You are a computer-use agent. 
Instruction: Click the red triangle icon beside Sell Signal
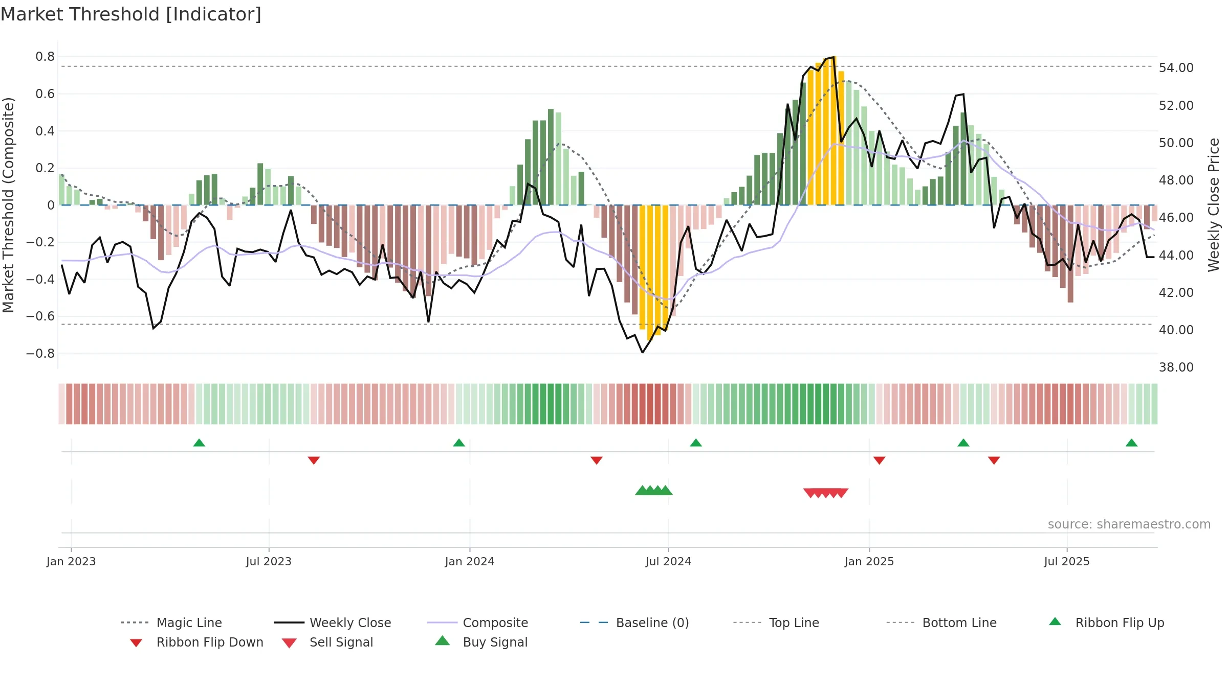point(290,643)
